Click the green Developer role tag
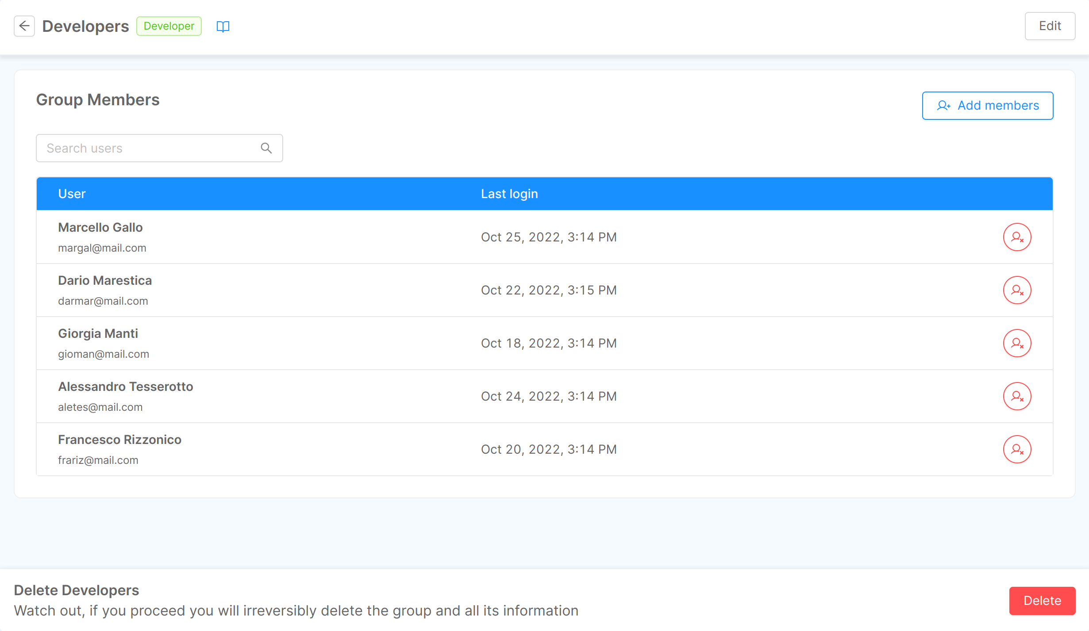The width and height of the screenshot is (1089, 631). [169, 26]
